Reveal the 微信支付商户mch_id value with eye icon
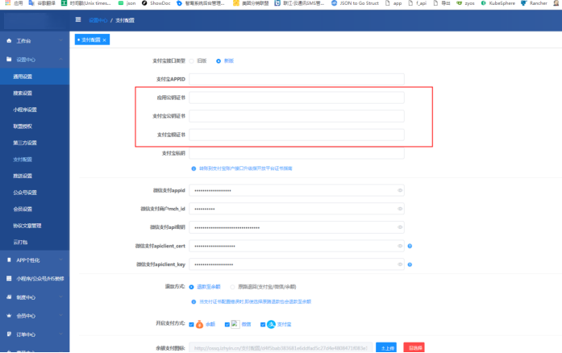The image size is (562, 353). click(x=400, y=209)
